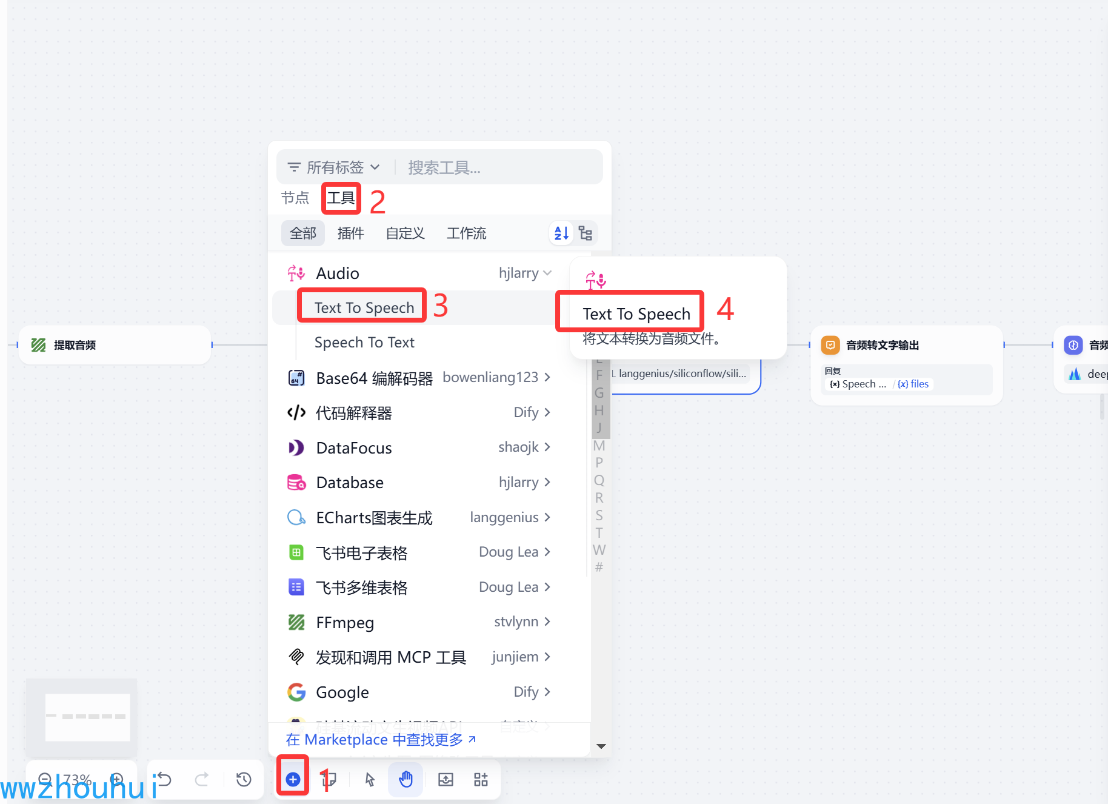The width and height of the screenshot is (1108, 804).
Task: Open 在 Marketplace 中查找更多 link
Action: (x=381, y=739)
